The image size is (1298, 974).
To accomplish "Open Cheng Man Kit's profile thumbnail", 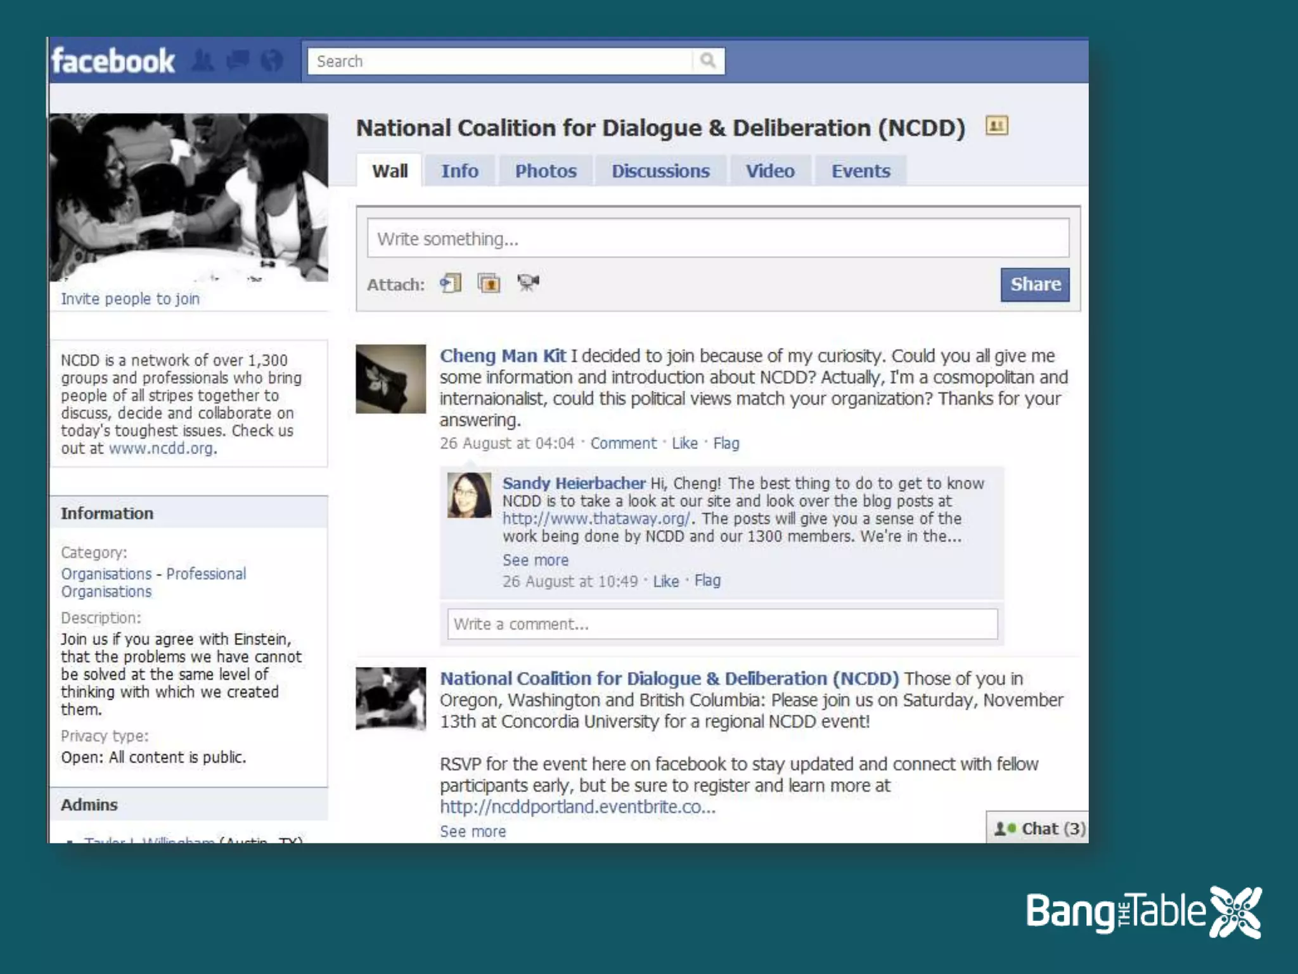I will (x=390, y=379).
